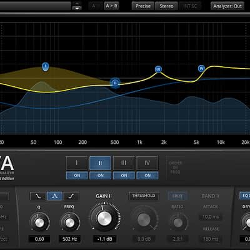Image resolution: width=250 pixels, height=250 pixels.
Task: Open the Stereo channel mode selector
Action: point(166,6)
